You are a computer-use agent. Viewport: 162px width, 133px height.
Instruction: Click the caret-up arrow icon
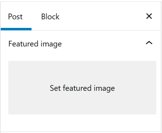coord(149,43)
